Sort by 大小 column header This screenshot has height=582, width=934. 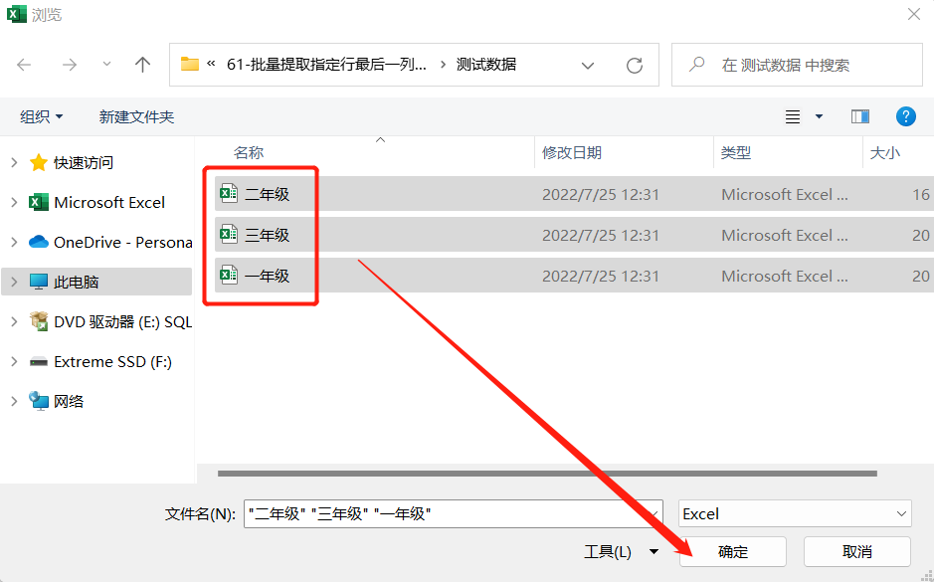[884, 153]
